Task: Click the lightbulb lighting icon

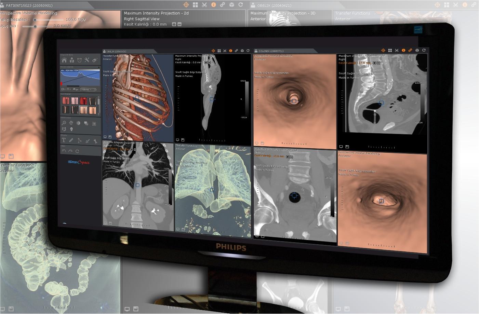Action: [71, 129]
